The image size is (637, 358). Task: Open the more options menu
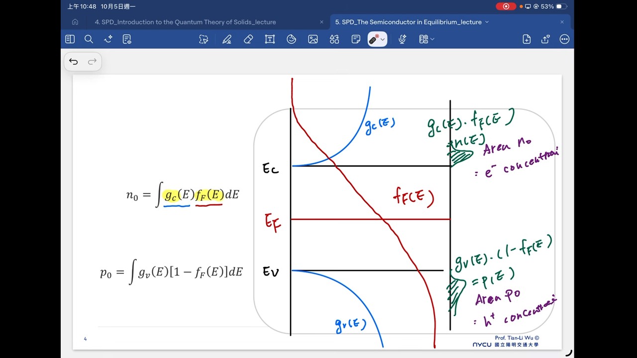(x=564, y=39)
